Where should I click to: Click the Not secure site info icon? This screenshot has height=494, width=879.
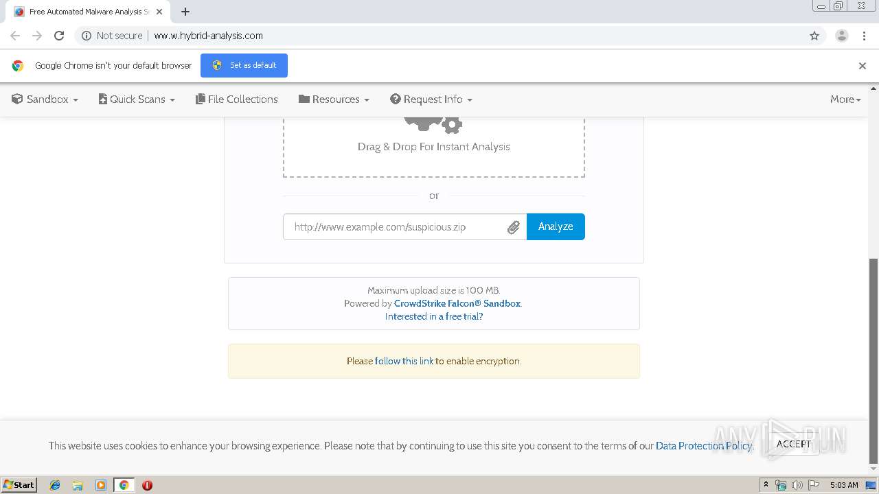87,36
